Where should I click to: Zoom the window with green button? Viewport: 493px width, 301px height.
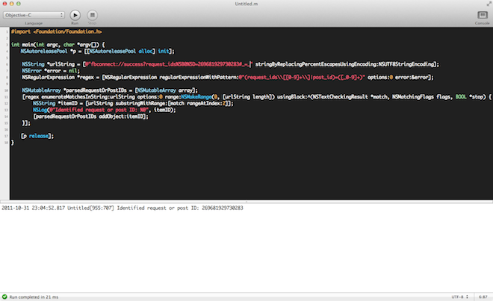pyautogui.click(x=19, y=4)
